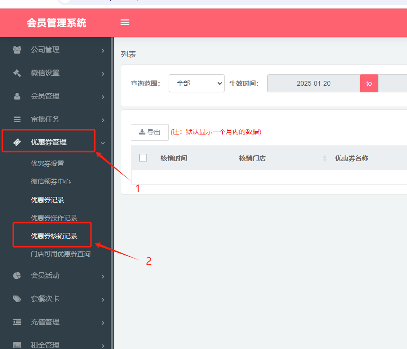Tick the select-all checkbox in table header
Screen dimensions: 407x349
pos(143,158)
